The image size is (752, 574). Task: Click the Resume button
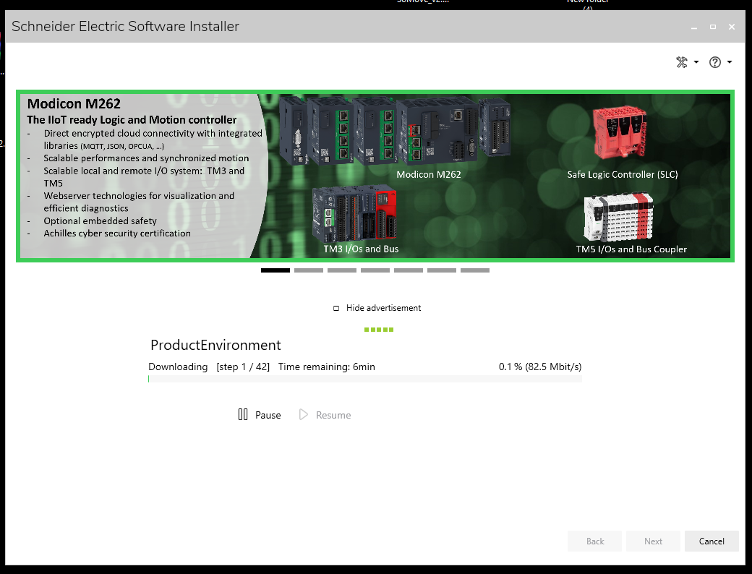point(325,415)
